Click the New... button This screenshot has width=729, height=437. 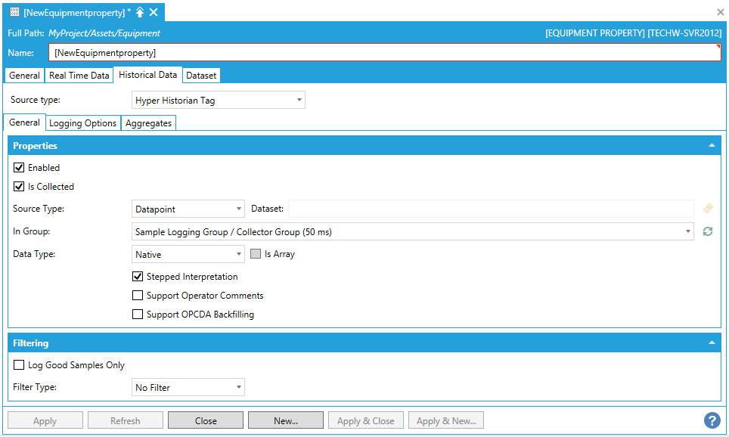(286, 421)
